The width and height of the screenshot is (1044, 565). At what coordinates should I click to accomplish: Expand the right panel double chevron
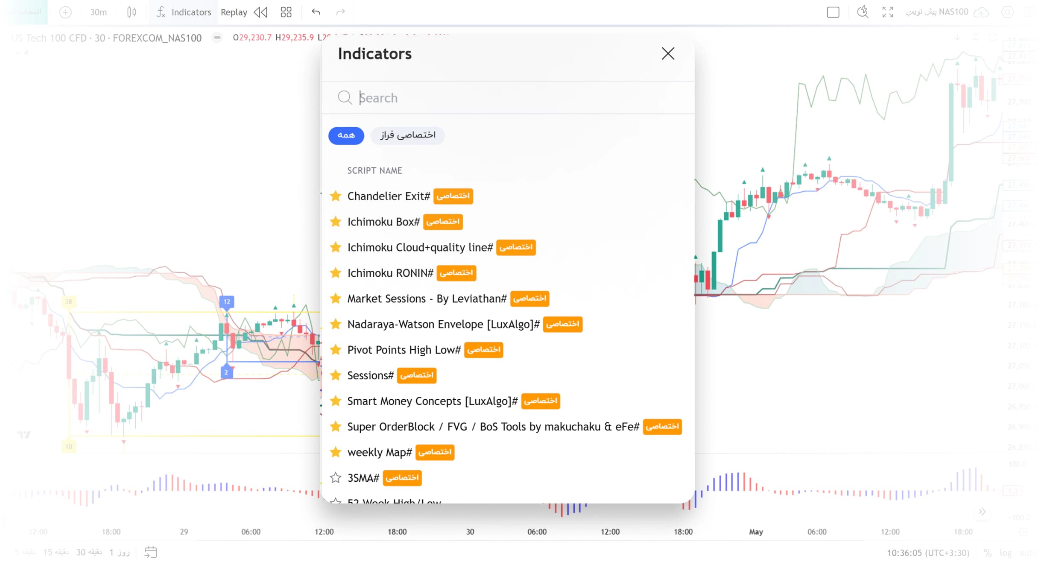point(982,512)
